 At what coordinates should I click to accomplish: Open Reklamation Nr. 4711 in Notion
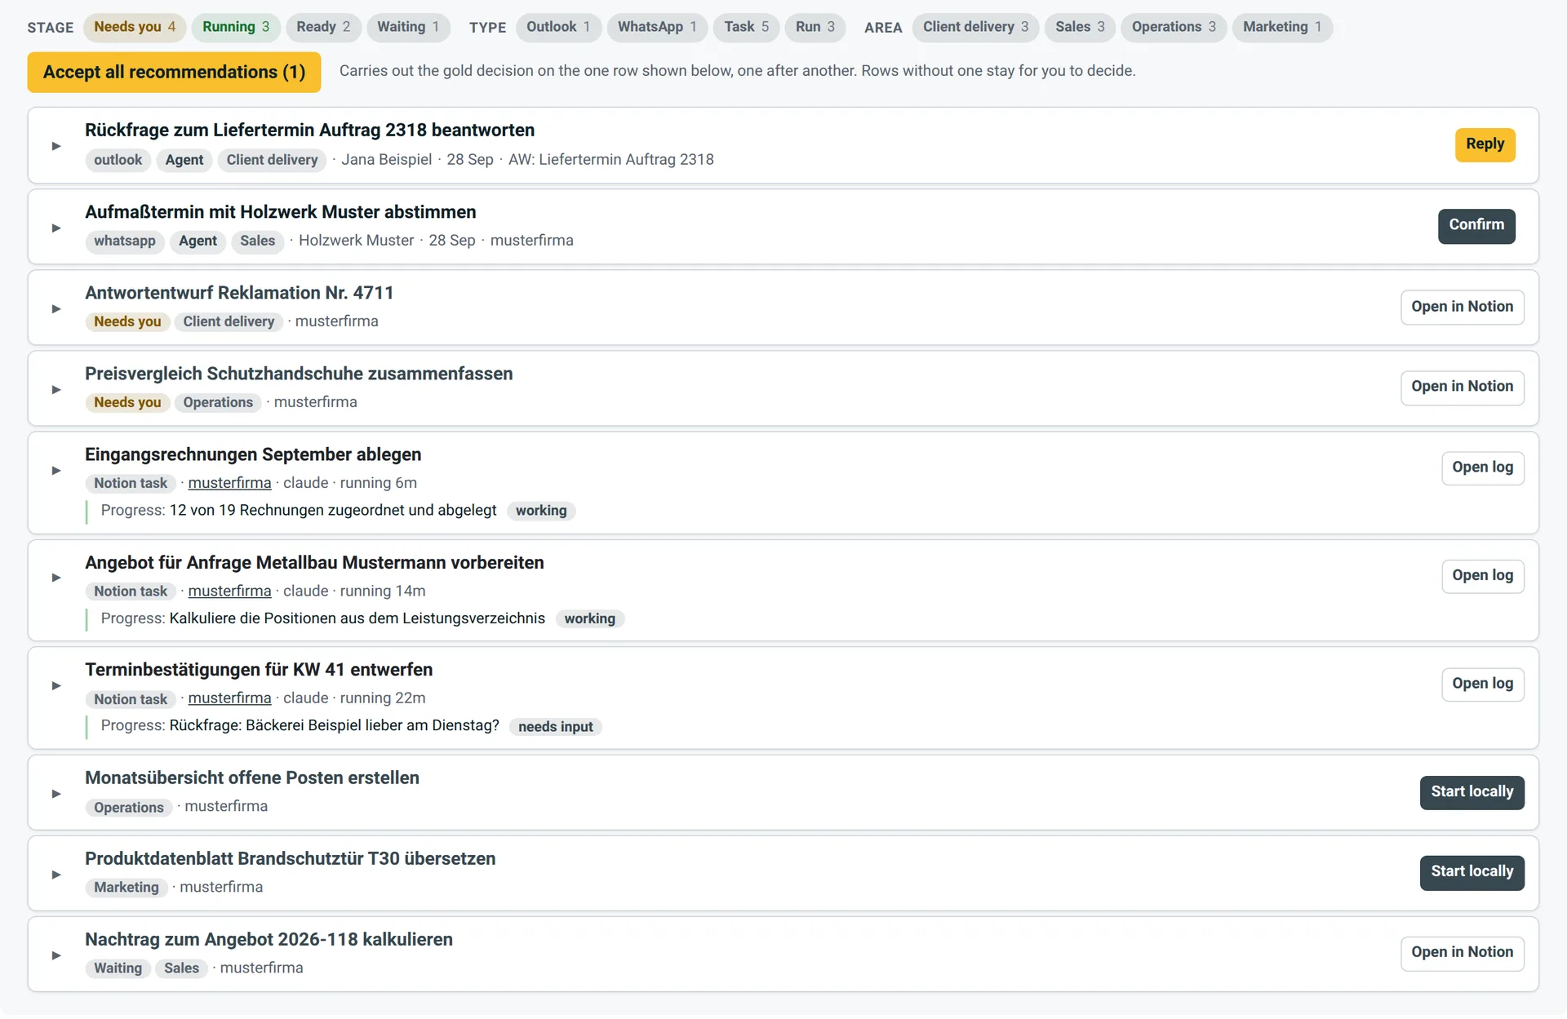1462,307
